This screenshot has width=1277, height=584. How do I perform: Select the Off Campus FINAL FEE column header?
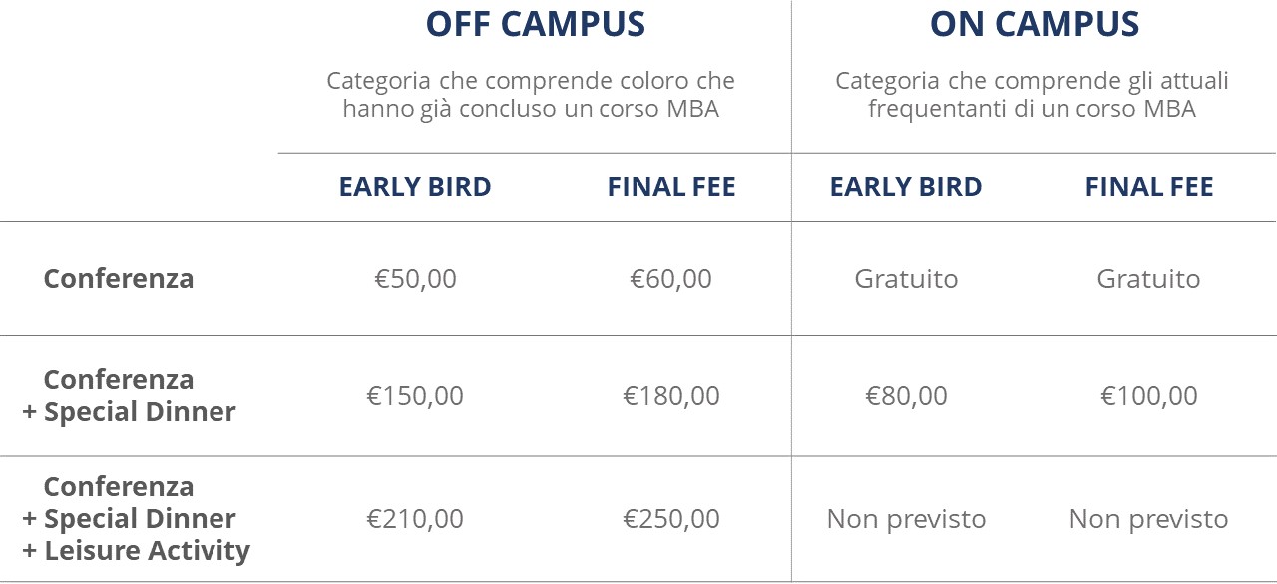pos(671,187)
